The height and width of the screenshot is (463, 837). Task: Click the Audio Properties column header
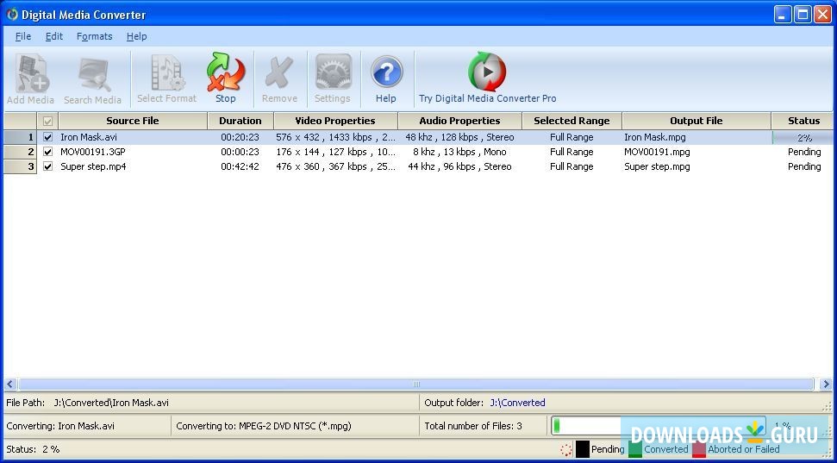tap(459, 121)
